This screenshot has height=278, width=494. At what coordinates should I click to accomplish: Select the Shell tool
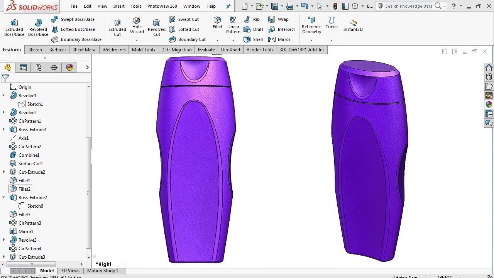(254, 39)
